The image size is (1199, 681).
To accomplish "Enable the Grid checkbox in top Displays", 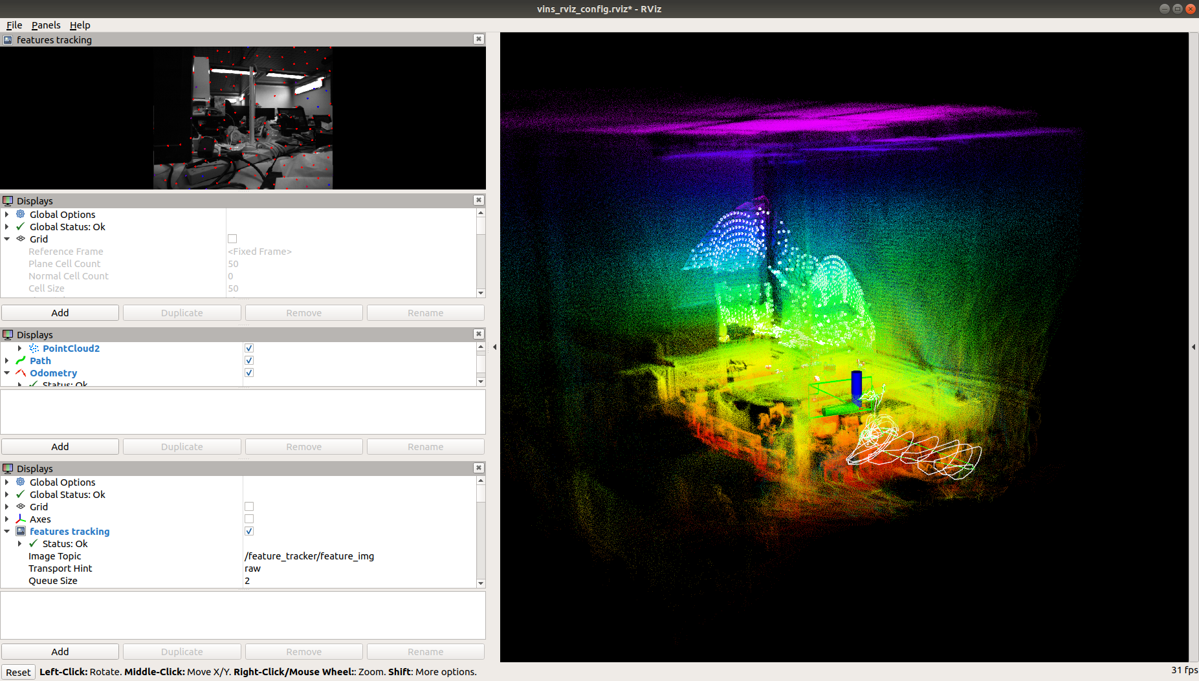I will coord(232,239).
